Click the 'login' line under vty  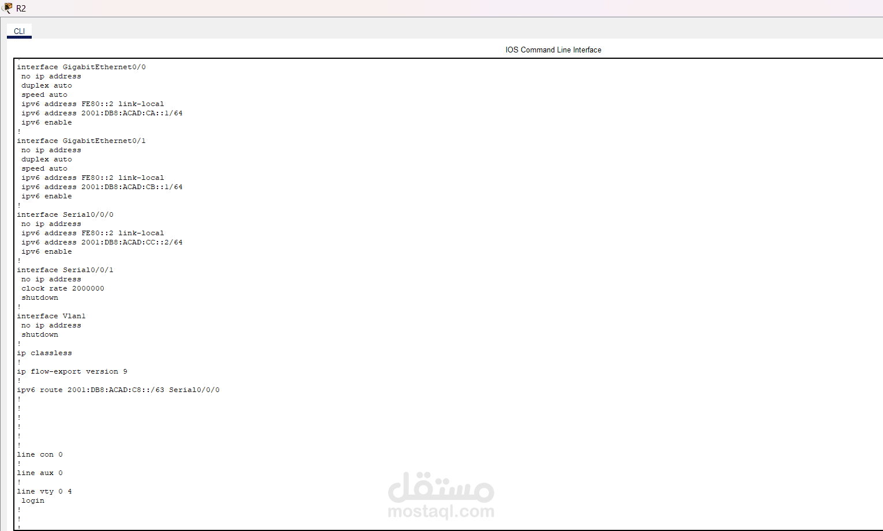(x=33, y=500)
